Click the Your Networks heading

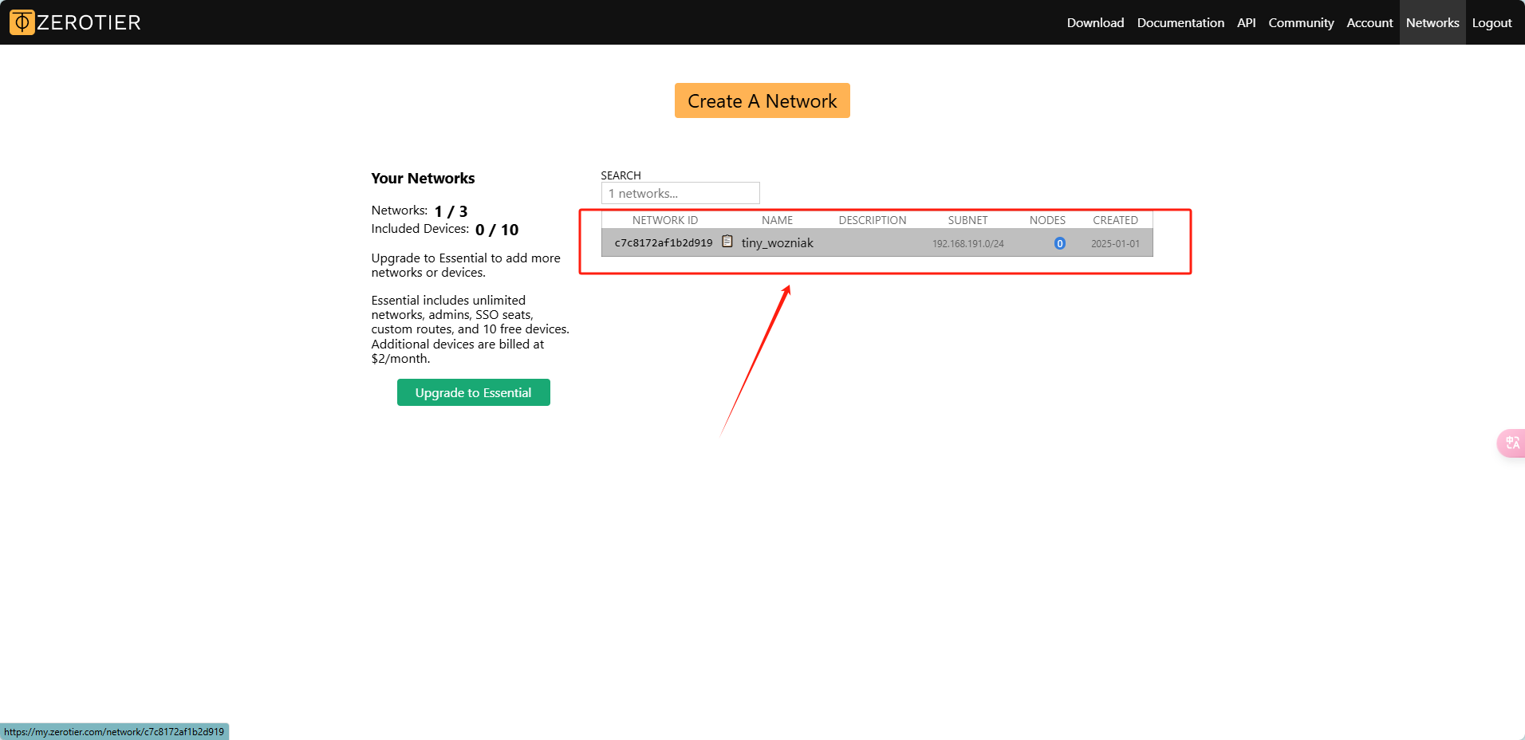[423, 178]
